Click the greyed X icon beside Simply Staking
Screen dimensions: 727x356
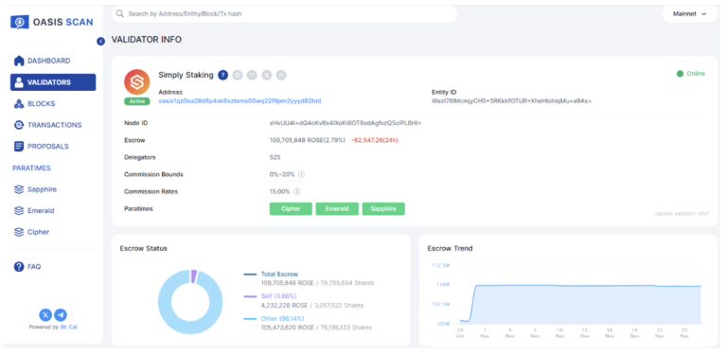click(266, 75)
